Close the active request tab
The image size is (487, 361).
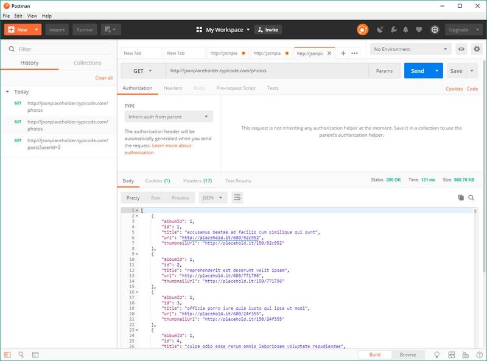(x=329, y=53)
